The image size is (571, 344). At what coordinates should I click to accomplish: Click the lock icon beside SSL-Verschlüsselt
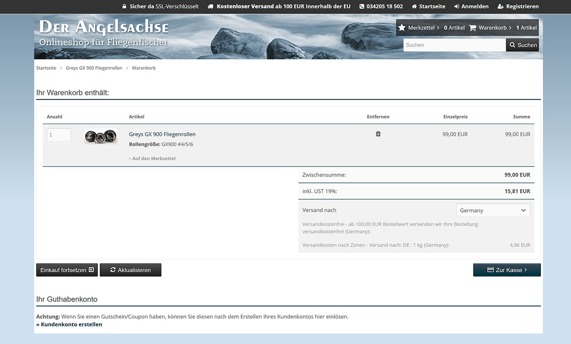coord(124,7)
